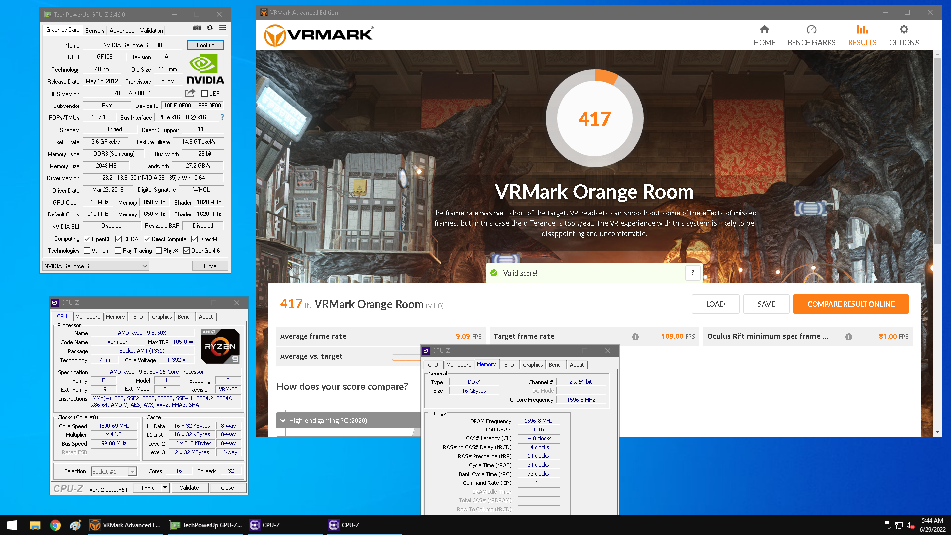This screenshot has width=951, height=535.
Task: Click the CPU-Z Memory window title icon
Action: [426, 351]
